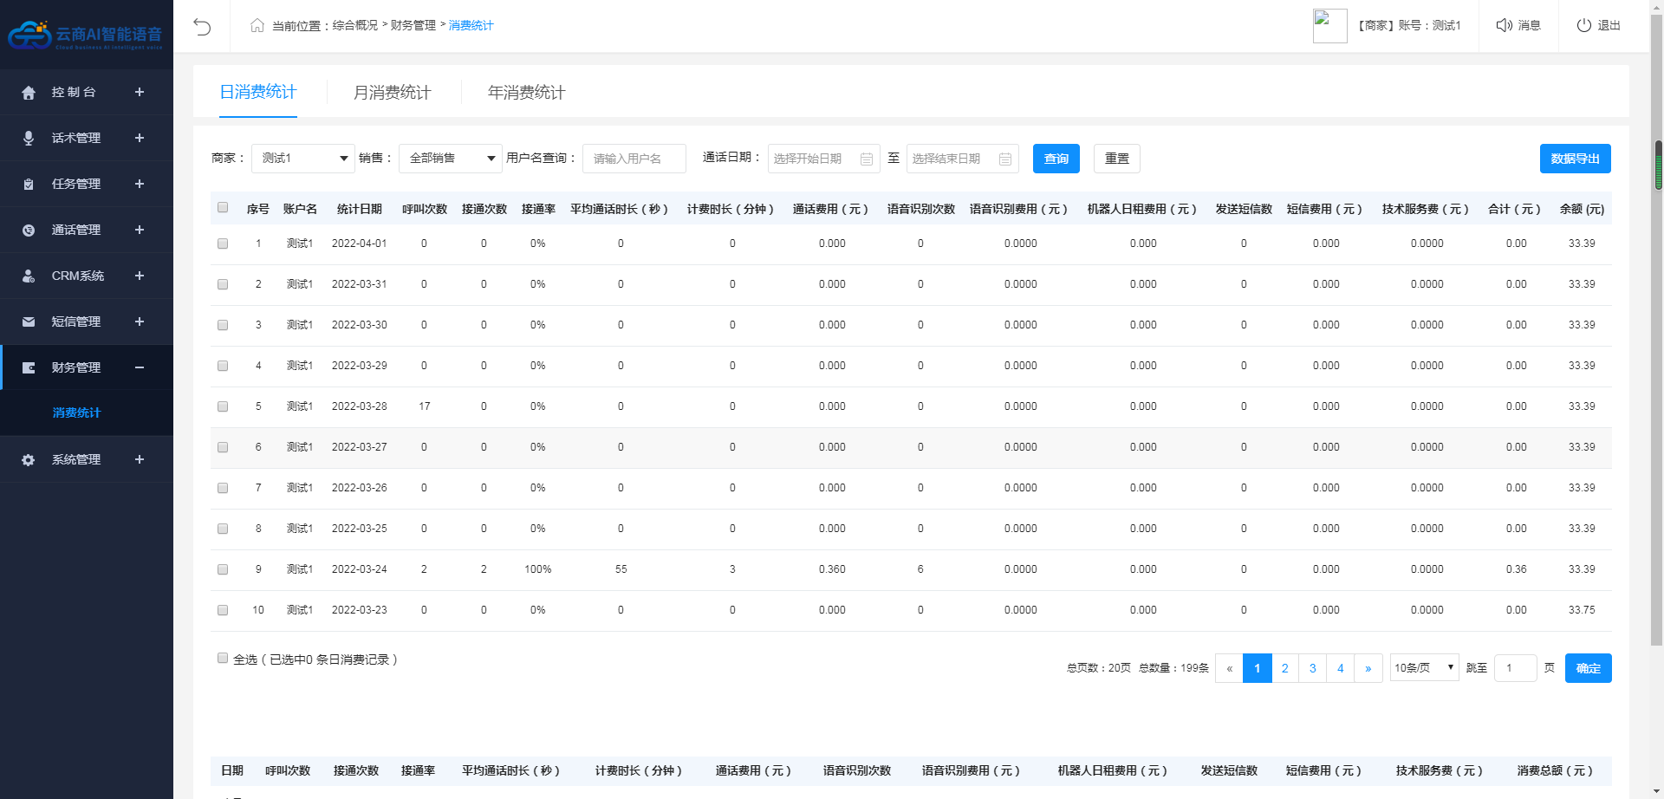Click the gear icon for 系统管理

coord(29,460)
